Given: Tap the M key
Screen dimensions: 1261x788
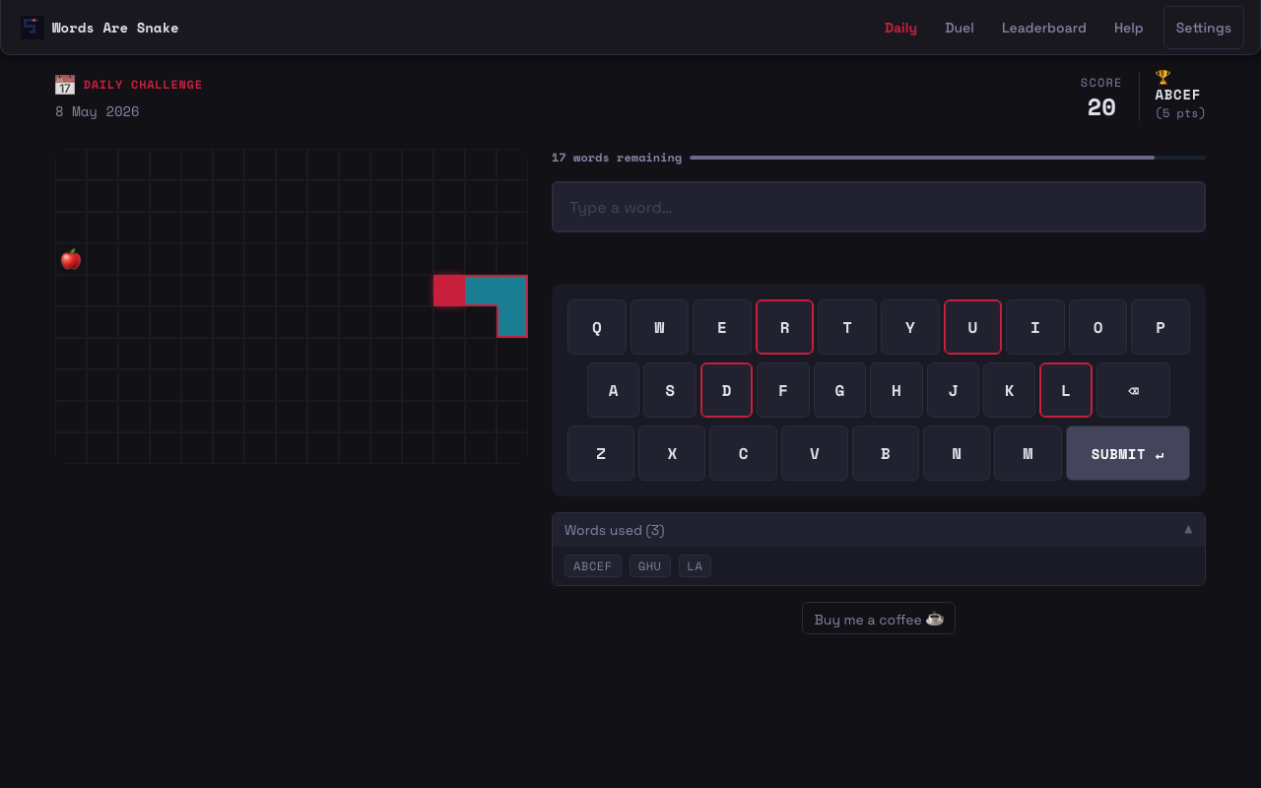Looking at the screenshot, I should 1028,453.
